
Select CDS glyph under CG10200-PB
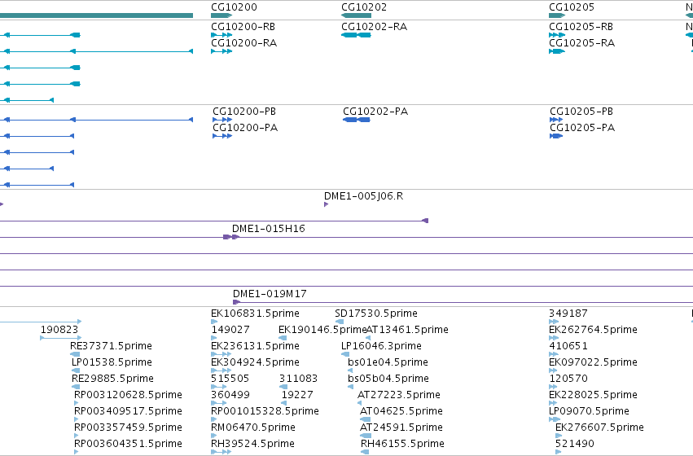click(x=222, y=120)
